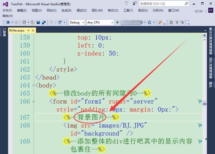Viewport: 215px width, 154px height.
Task: Open the 调试(D) menu
Action: (81, 10)
